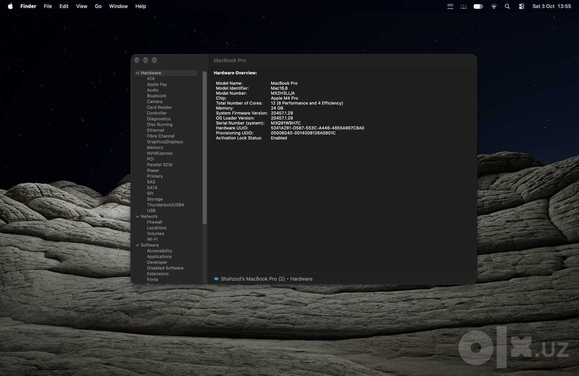Click the computer icon in the path bar
Image resolution: width=579 pixels, height=376 pixels.
(x=217, y=279)
